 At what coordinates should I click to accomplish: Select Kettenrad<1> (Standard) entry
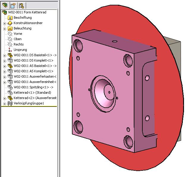(32, 93)
